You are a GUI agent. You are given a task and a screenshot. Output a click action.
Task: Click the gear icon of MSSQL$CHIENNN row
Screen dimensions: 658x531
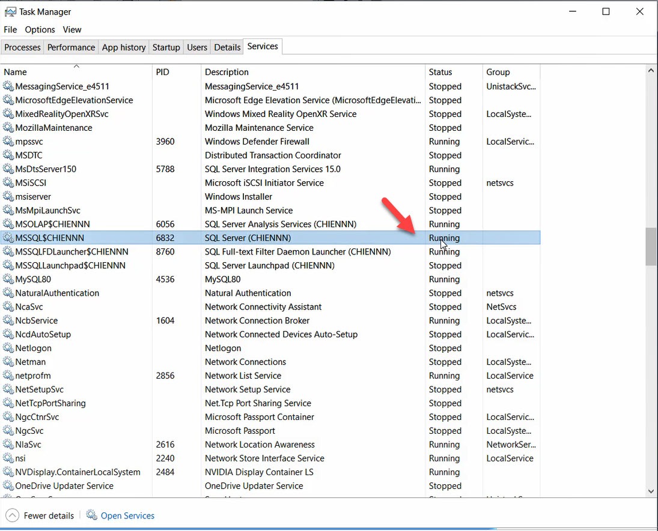coord(8,238)
